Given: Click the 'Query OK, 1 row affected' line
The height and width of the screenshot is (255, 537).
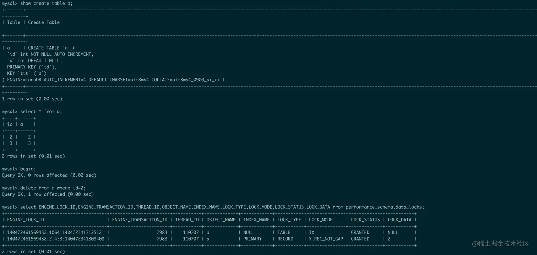Looking at the screenshot, I should 48,194.
